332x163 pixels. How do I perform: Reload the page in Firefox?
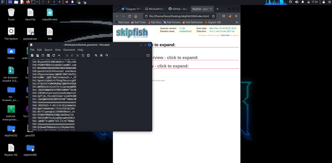(x=130, y=16)
